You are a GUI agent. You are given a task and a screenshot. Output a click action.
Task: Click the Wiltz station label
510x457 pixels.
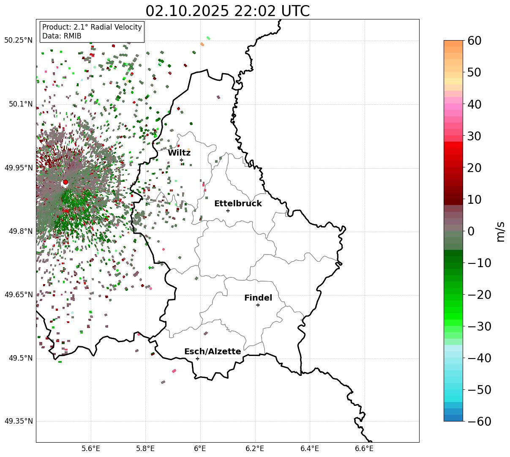[179, 153]
